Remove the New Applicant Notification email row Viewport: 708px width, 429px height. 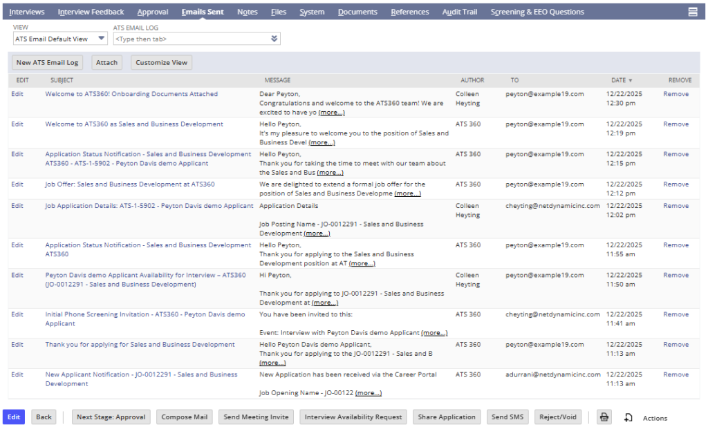click(x=676, y=374)
